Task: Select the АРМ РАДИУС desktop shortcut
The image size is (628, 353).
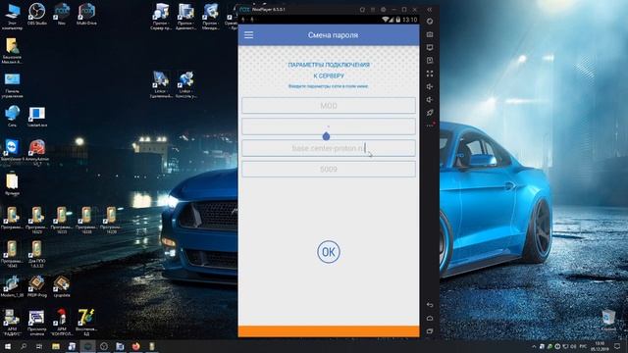Action: point(12,323)
